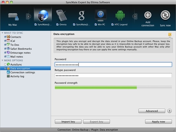Image resolution: width=176 pixels, height=132 pixels.
Task: Uncheck the Win PC connection checkbox
Action: (96, 24)
